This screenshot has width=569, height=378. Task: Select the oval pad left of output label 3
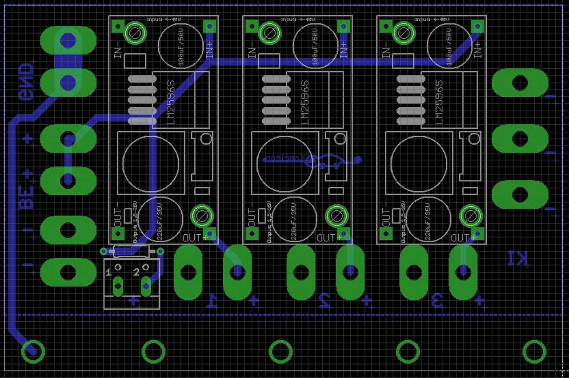click(x=414, y=272)
